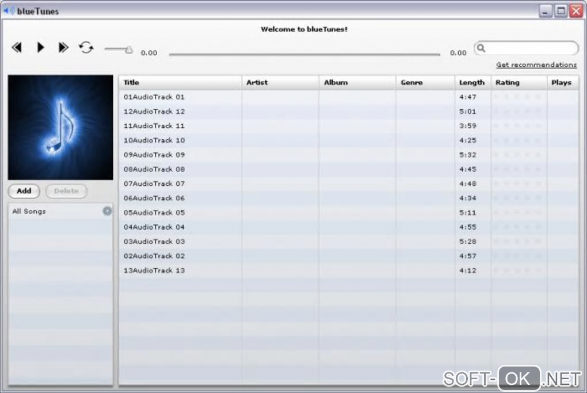Select track 03AudioTrack 03
This screenshot has height=393, width=587.
pos(349,242)
